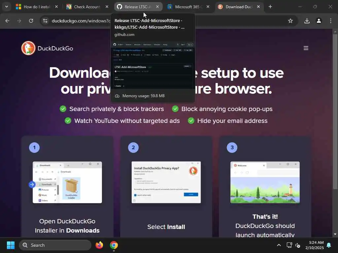Click the GitHub page thumbnail in tab preview
This screenshot has width=338, height=253.
153,65
